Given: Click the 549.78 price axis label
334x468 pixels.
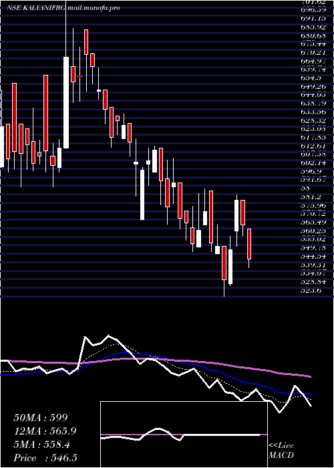Looking at the screenshot, I should (x=315, y=248).
